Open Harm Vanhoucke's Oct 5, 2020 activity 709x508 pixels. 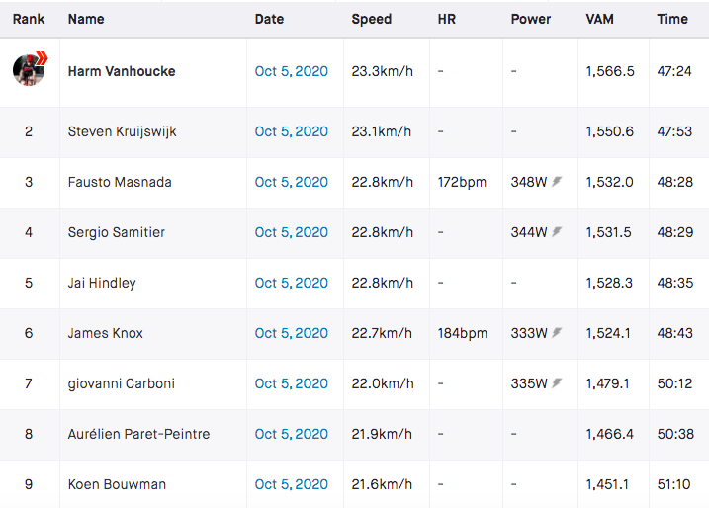(291, 71)
